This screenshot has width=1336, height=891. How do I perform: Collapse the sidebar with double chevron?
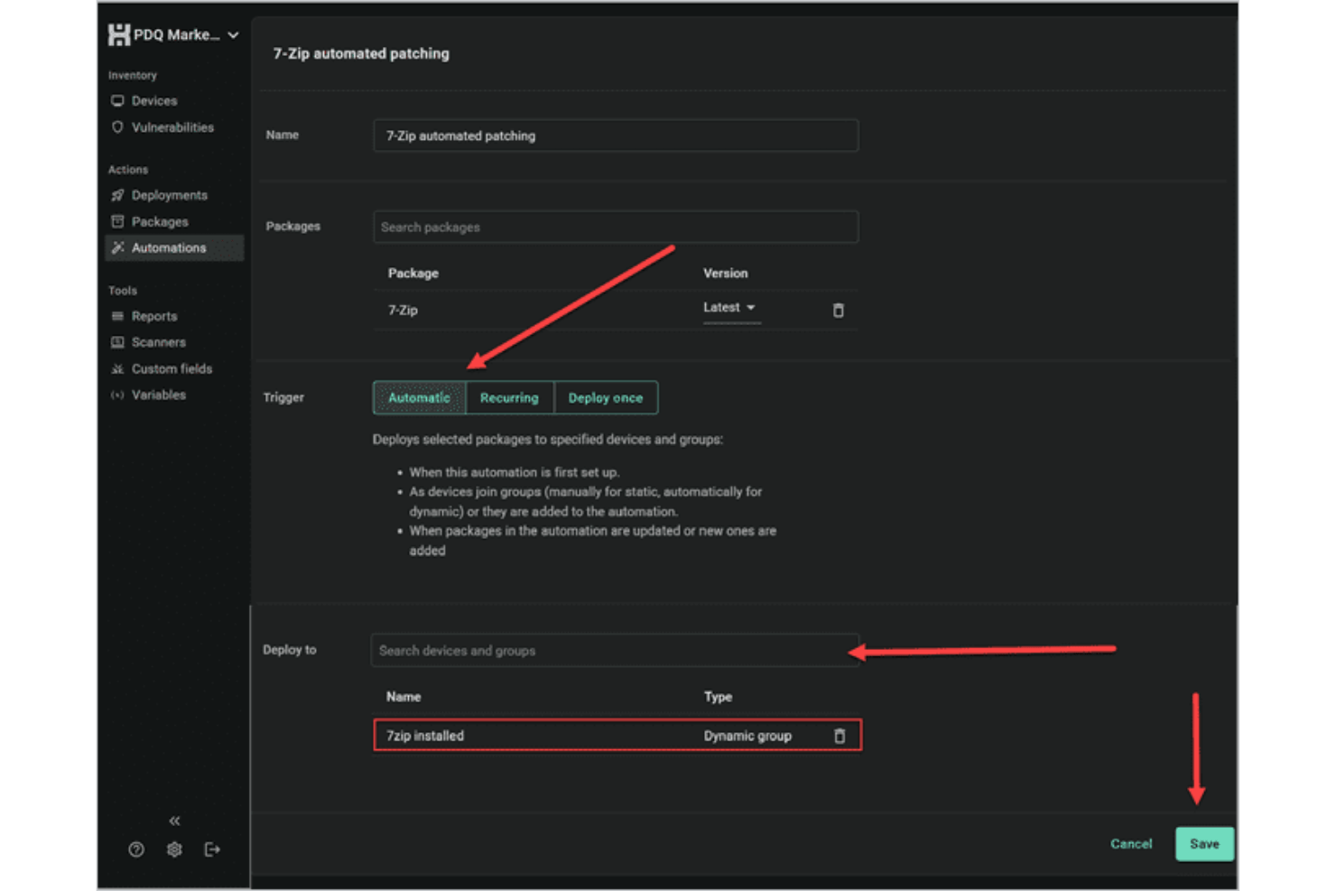pyautogui.click(x=174, y=821)
